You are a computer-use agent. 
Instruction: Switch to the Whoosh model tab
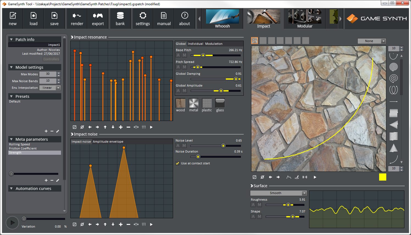223,19
